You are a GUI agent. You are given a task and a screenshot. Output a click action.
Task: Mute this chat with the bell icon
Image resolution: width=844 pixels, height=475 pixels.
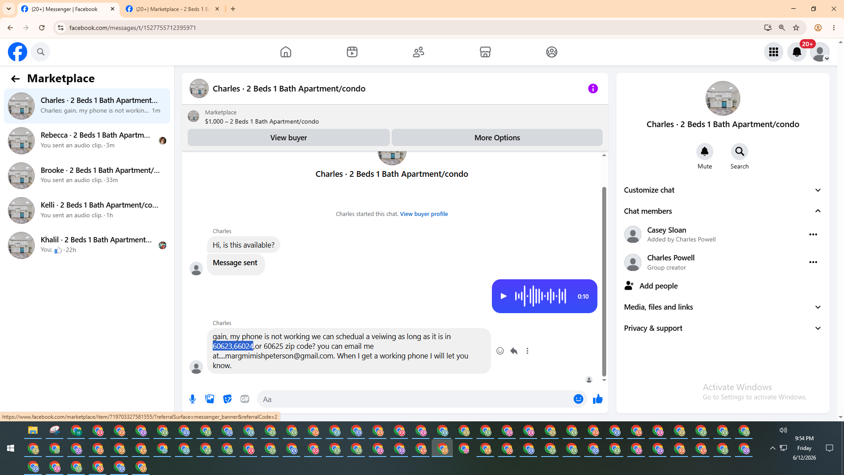point(705,152)
